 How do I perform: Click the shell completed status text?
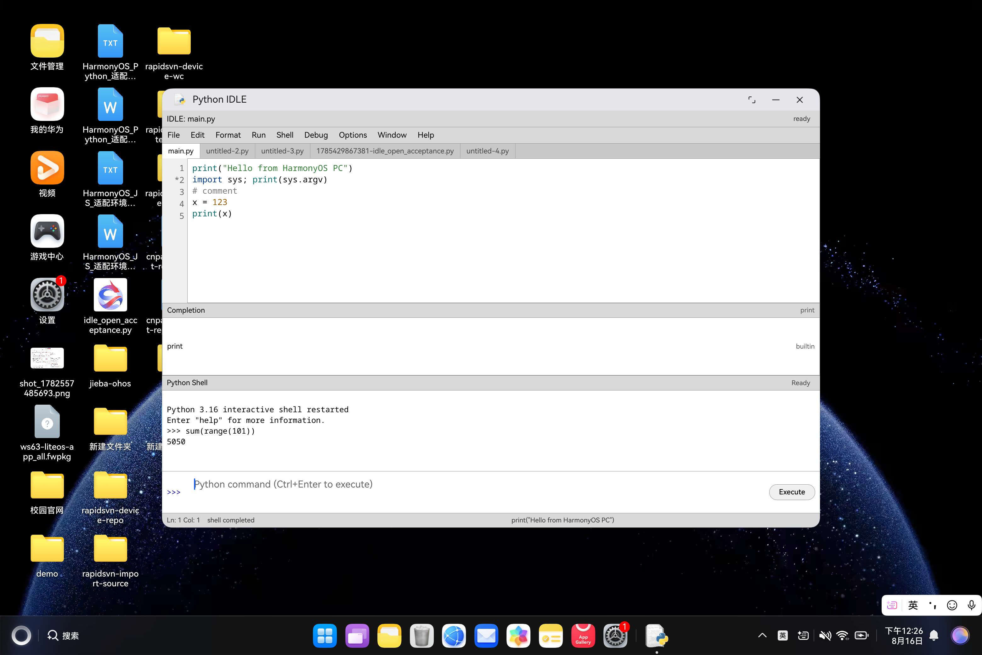231,520
